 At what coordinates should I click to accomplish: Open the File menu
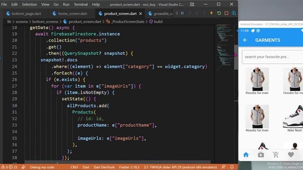(x=4, y=4)
